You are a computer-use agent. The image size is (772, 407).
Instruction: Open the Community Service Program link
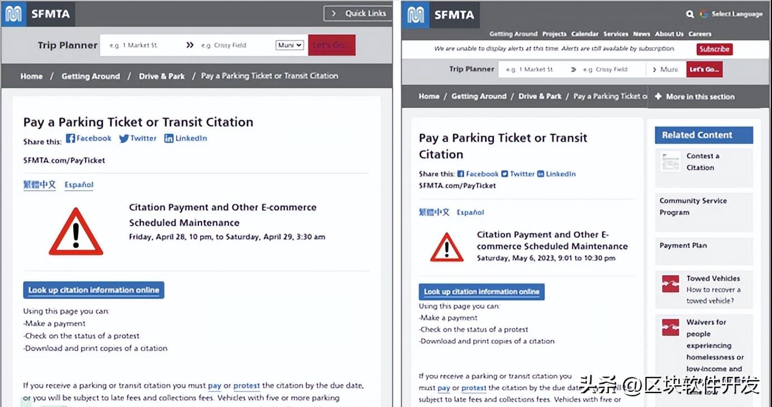point(693,206)
